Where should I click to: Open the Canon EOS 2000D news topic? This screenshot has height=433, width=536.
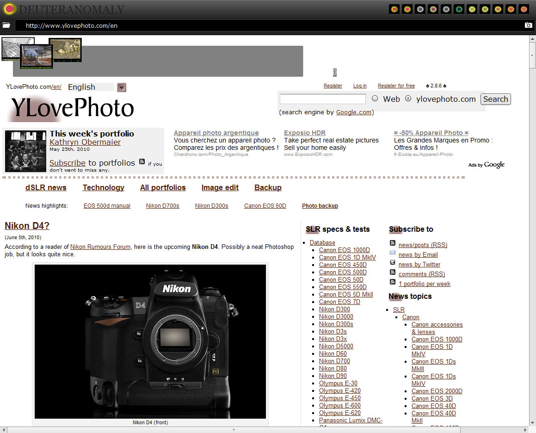437,391
